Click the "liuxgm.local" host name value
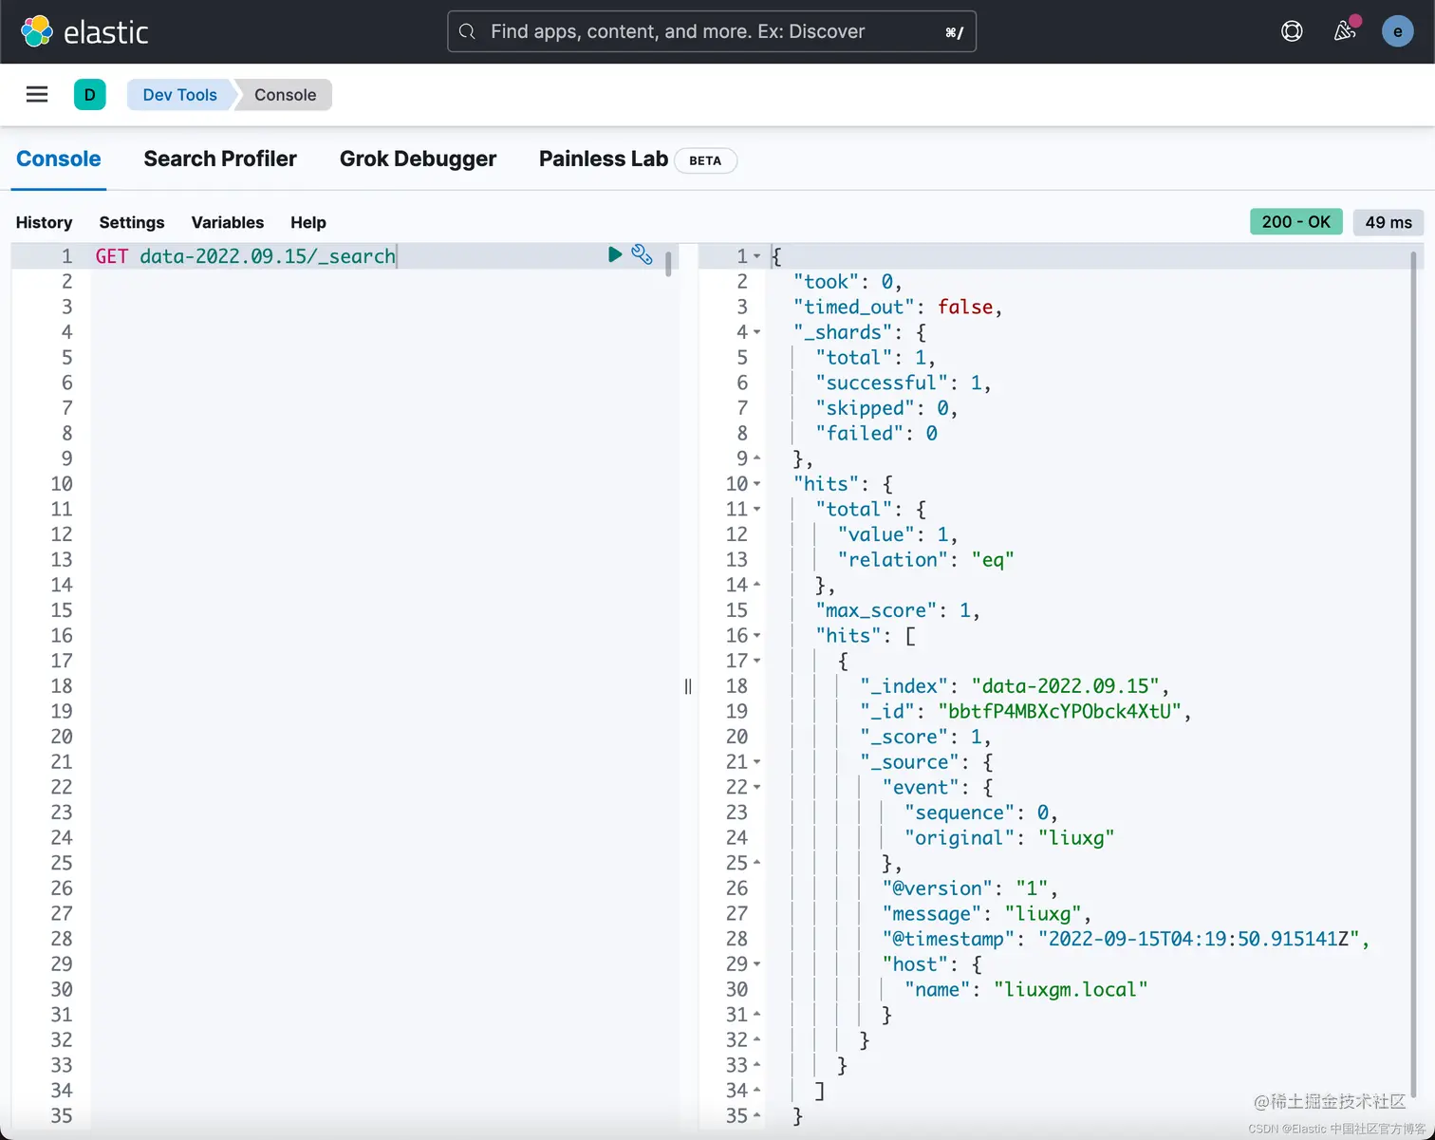The height and width of the screenshot is (1140, 1435). pyautogui.click(x=1071, y=990)
